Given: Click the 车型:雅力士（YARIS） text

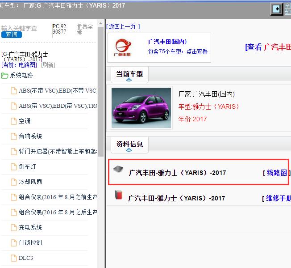Looking at the screenshot, I should click(208, 106).
